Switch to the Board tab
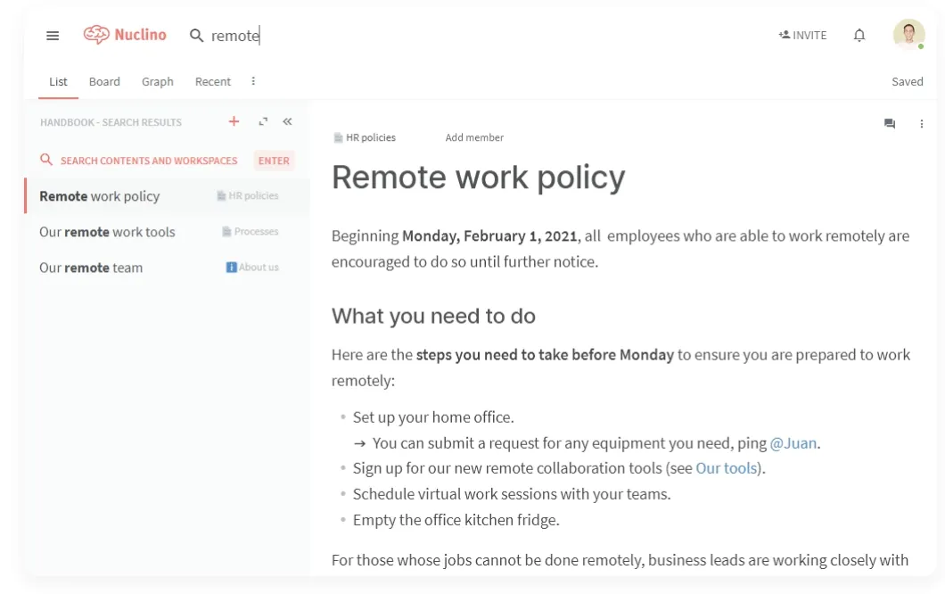 104,81
